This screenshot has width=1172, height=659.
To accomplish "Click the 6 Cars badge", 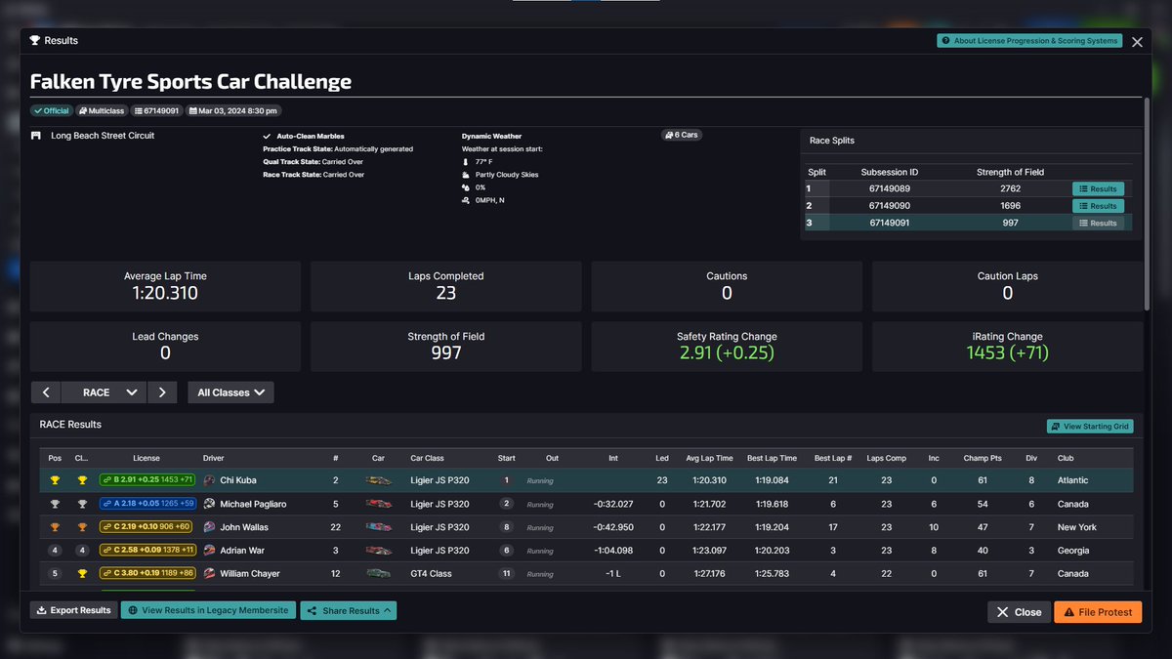I will [682, 135].
